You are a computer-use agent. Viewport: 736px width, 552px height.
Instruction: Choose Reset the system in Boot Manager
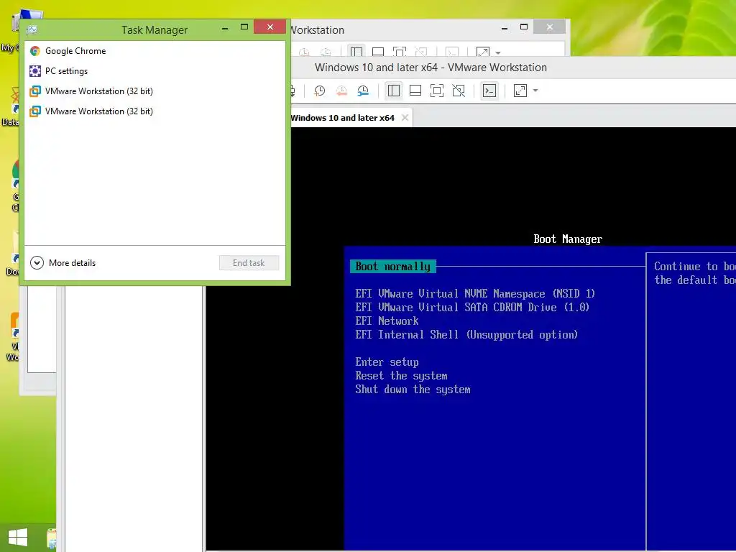(x=401, y=376)
